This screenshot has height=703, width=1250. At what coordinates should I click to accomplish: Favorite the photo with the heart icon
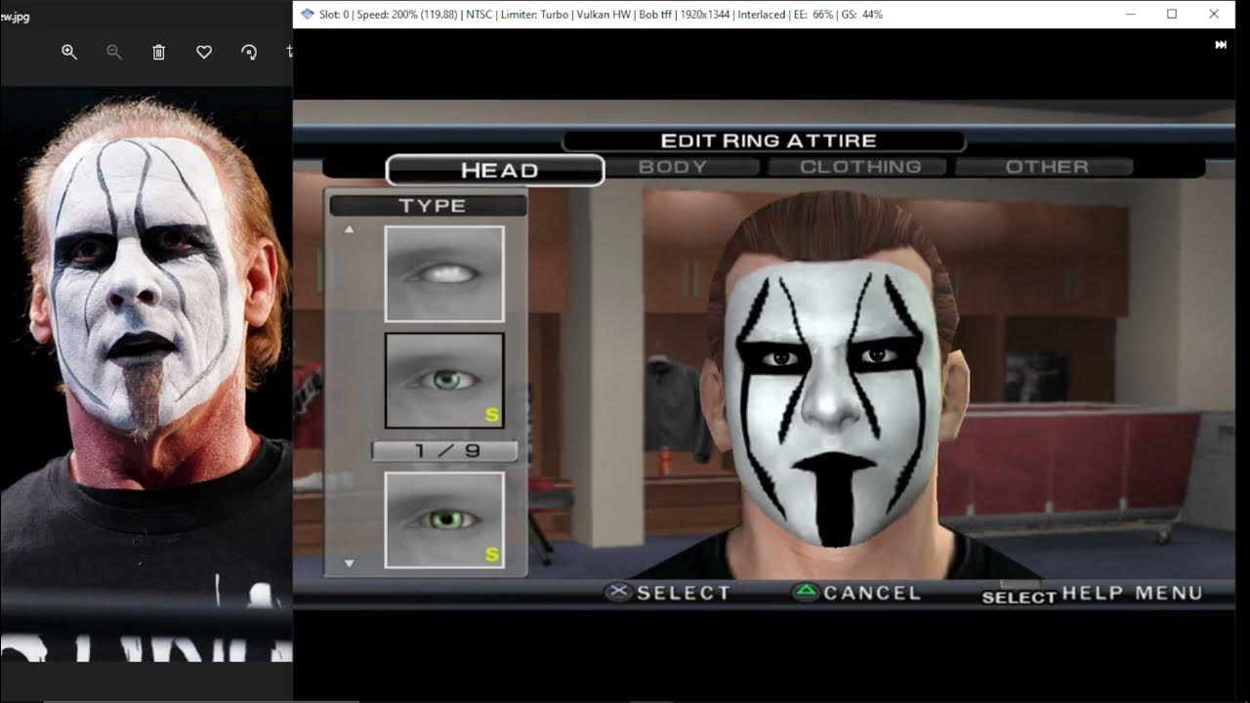204,53
